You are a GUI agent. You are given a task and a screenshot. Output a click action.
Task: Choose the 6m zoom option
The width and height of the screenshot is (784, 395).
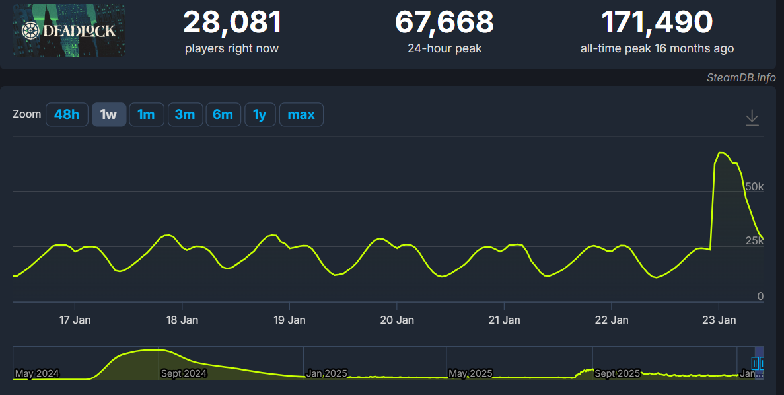[223, 114]
